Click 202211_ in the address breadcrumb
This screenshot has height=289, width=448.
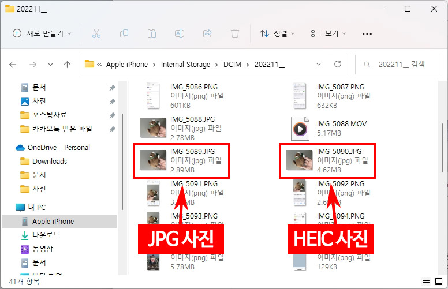(x=270, y=65)
